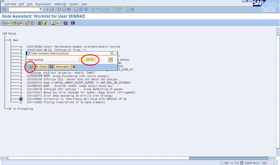Select note 0000840355 ADIP Wrong Purchasing info
The image size is (280, 165).
(68, 76)
